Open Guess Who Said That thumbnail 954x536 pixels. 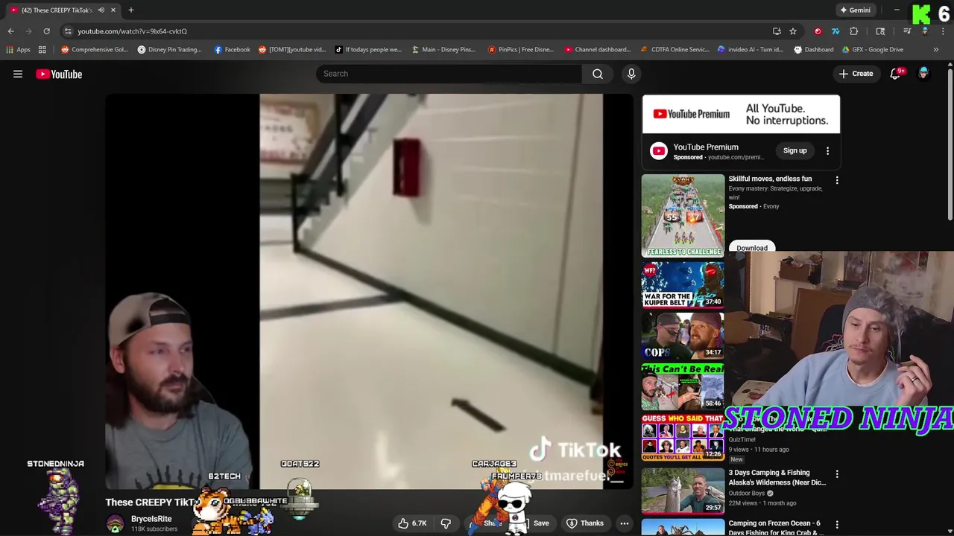tap(683, 436)
